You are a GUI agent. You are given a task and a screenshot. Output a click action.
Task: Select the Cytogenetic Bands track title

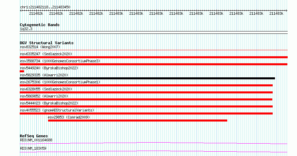point(40,25)
